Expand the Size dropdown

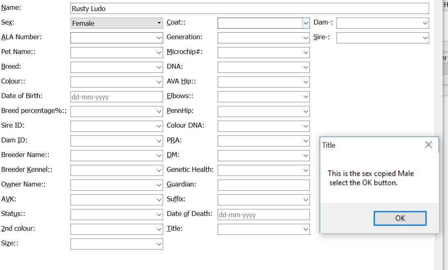point(159,244)
